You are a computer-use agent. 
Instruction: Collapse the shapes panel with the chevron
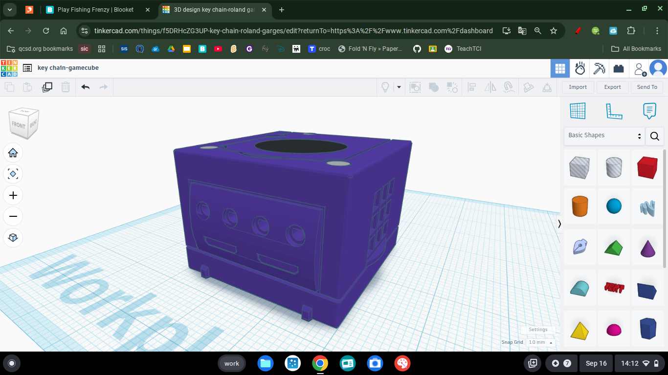coord(559,224)
